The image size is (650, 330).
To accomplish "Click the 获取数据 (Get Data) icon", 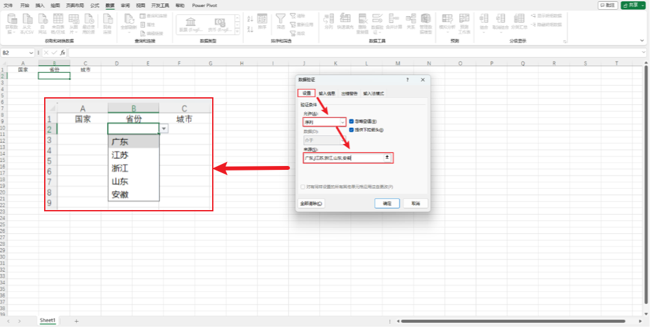I will 12,23.
